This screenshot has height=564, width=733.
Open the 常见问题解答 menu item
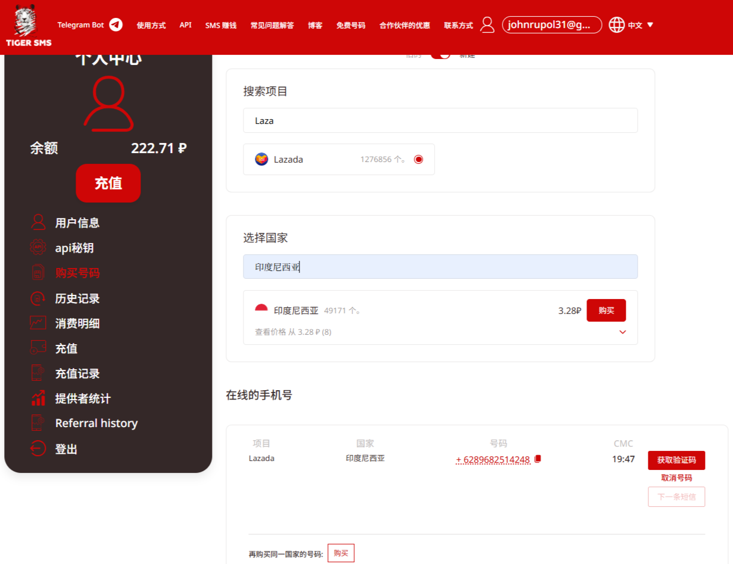coord(272,25)
